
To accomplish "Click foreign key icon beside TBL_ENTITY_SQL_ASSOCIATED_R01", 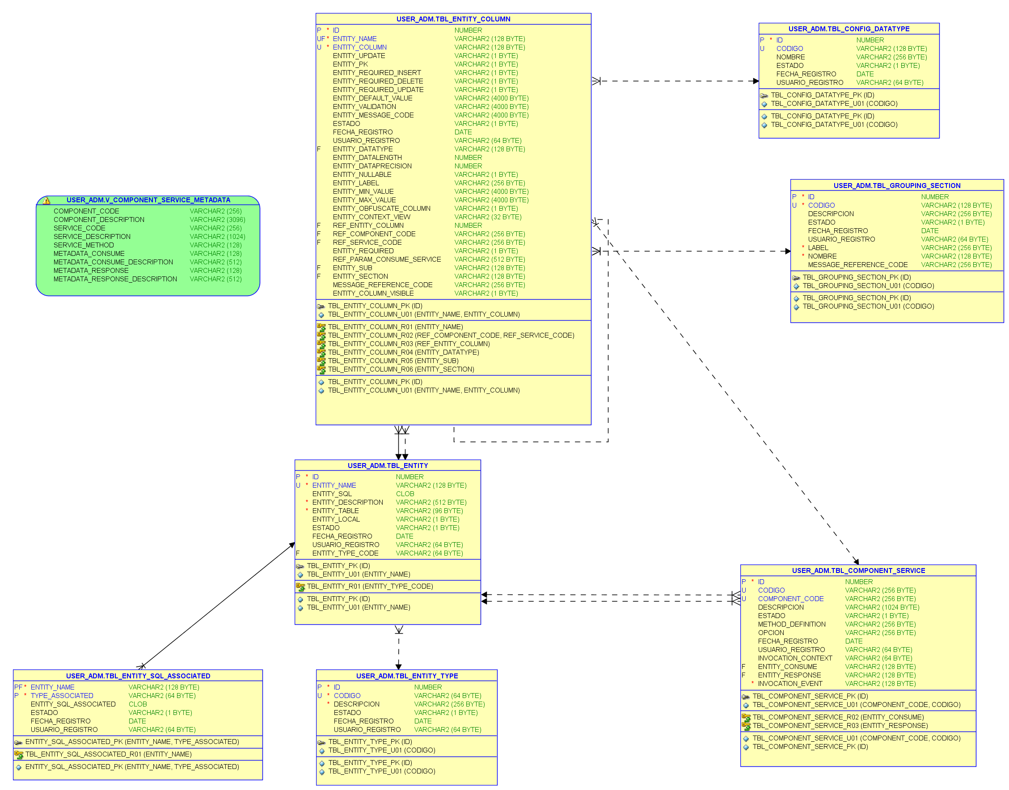I will coord(18,754).
